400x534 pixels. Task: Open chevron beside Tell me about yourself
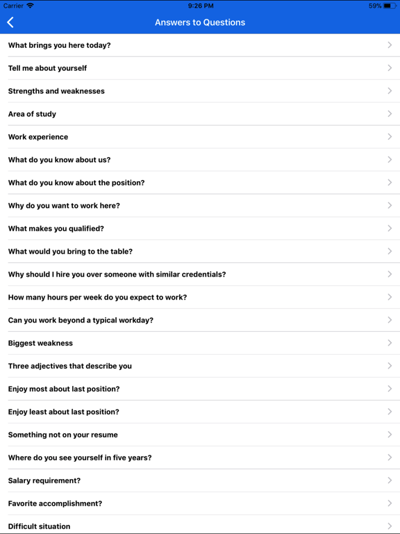[390, 67]
